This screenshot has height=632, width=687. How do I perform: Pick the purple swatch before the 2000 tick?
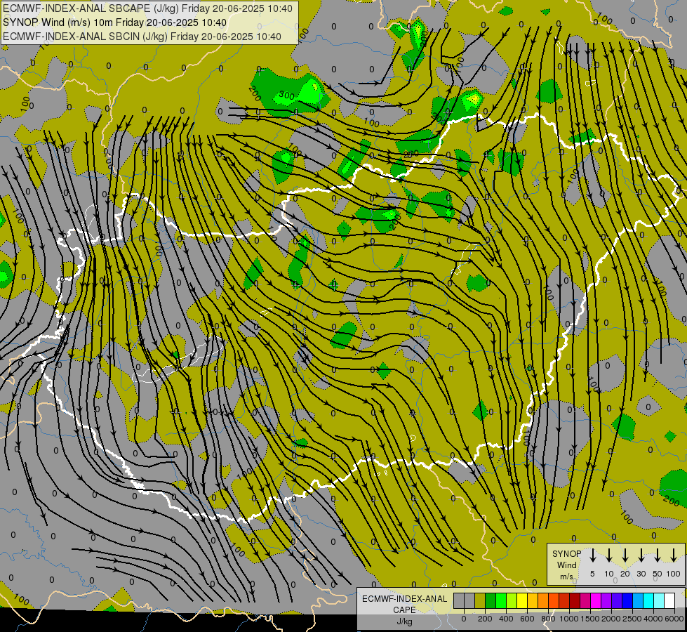(x=606, y=600)
